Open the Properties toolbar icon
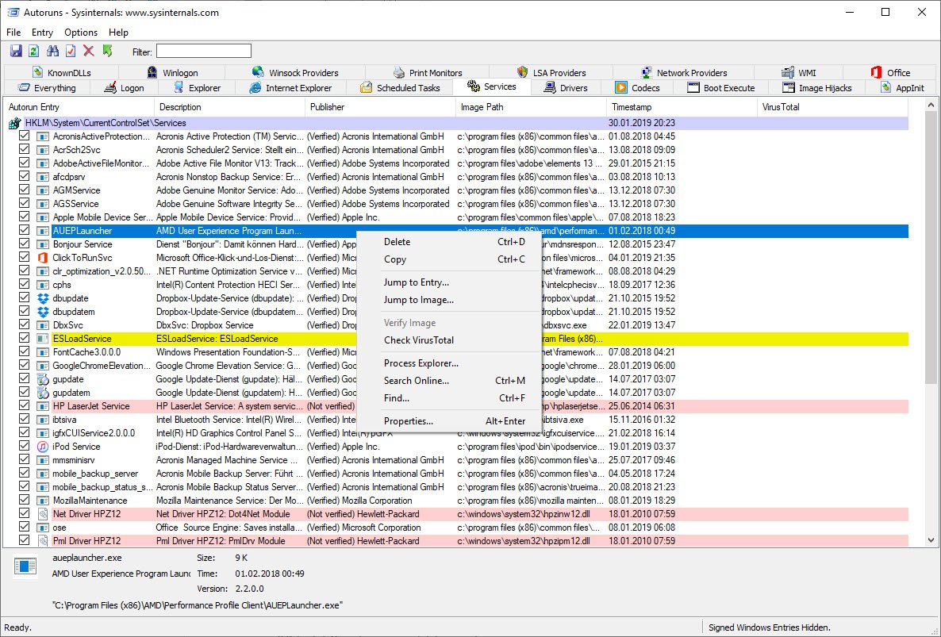The image size is (941, 637). pyautogui.click(x=71, y=52)
